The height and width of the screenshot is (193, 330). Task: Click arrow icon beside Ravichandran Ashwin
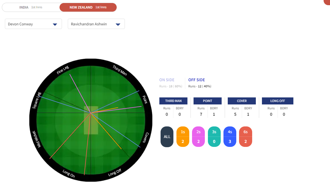(118, 24)
